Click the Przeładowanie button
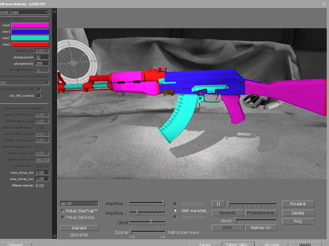 point(261,213)
